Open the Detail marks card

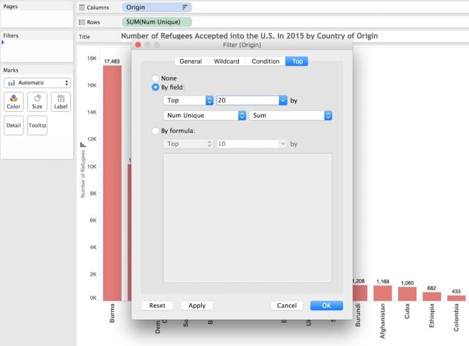[x=13, y=125]
